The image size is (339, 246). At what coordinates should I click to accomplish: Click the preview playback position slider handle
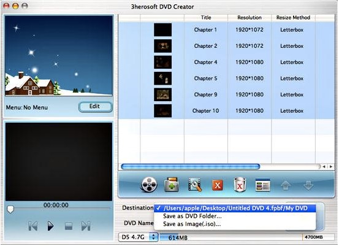[10, 209]
